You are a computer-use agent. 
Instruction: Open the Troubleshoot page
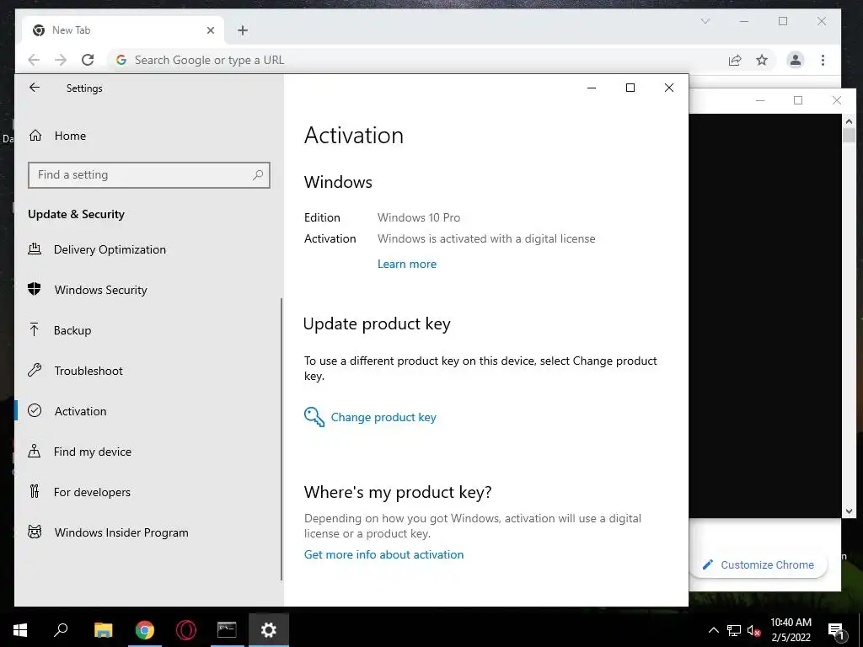[88, 371]
